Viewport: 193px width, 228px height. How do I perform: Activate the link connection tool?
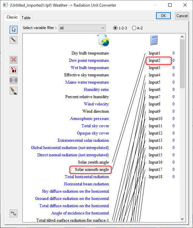(14, 40)
